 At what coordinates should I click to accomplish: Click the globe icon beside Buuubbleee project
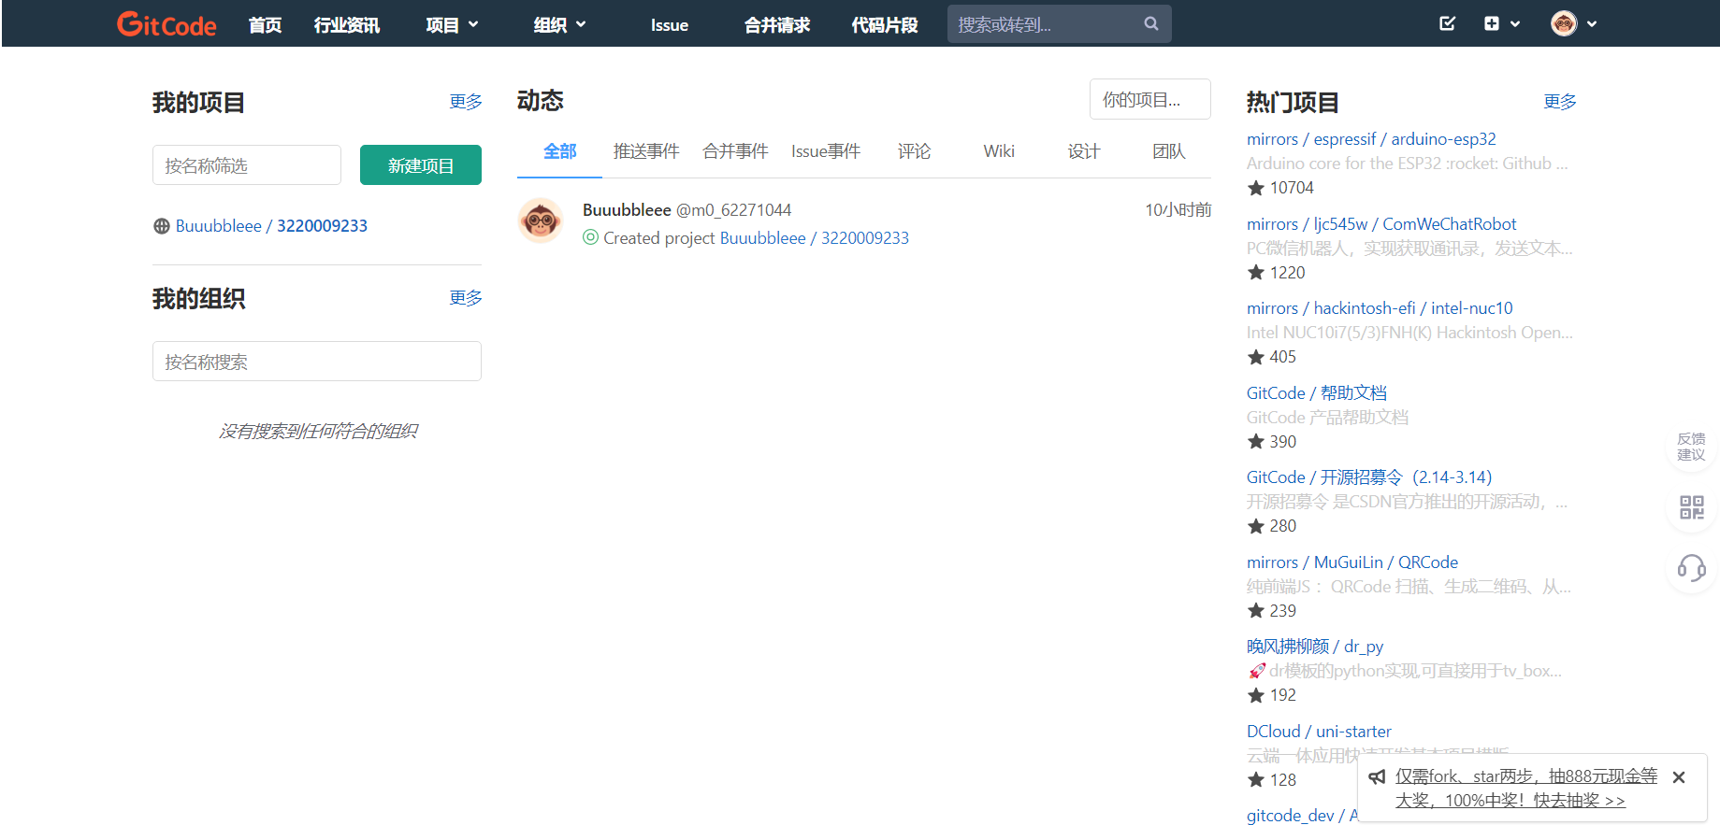[x=162, y=226]
